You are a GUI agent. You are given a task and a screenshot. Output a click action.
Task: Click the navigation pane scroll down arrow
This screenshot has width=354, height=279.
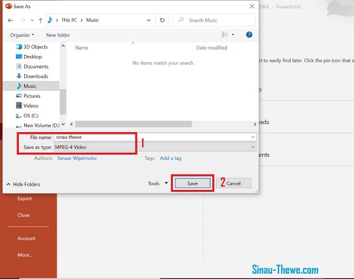[63, 124]
